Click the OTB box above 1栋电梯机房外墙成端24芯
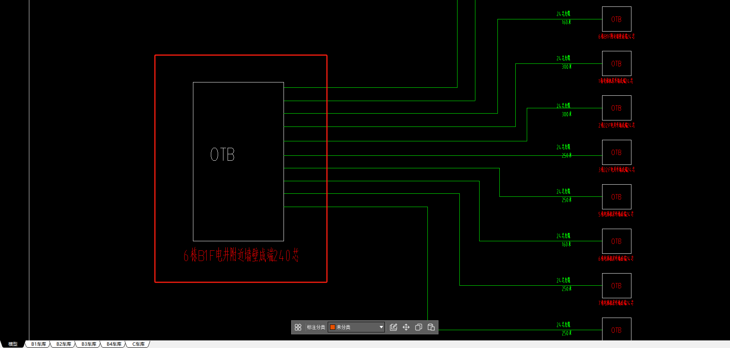Image resolution: width=730 pixels, height=348 pixels. tap(617, 63)
